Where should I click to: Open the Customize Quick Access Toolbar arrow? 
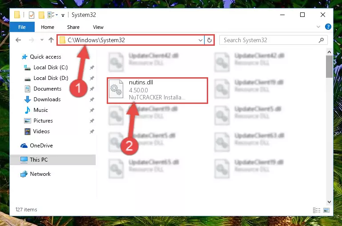tap(63, 15)
